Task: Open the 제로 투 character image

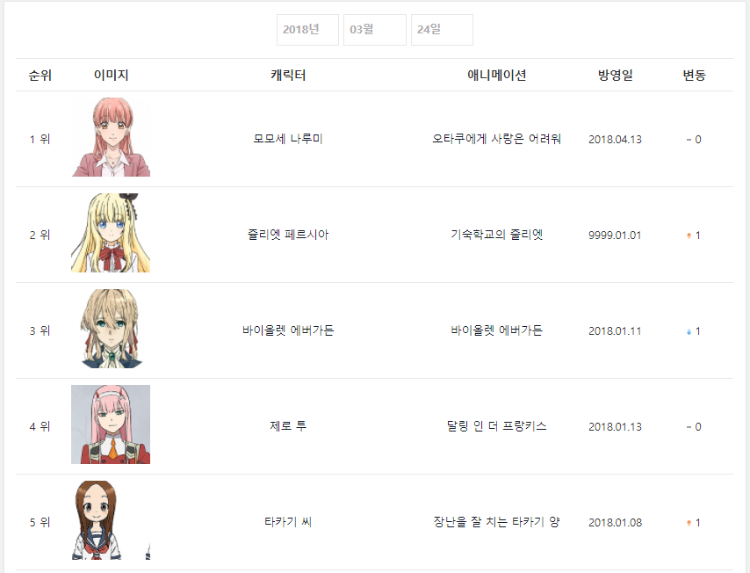Action: click(111, 424)
